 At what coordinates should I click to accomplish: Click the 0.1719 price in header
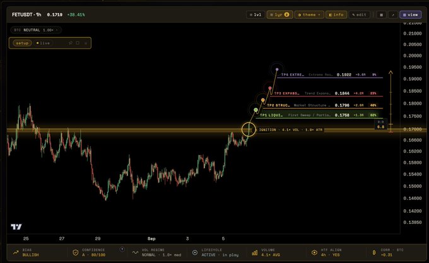click(x=54, y=15)
